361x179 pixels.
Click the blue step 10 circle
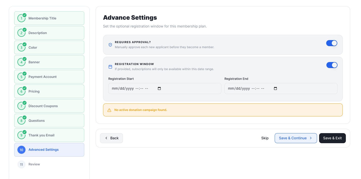click(21, 150)
